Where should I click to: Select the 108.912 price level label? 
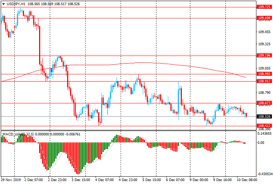coord(264,81)
